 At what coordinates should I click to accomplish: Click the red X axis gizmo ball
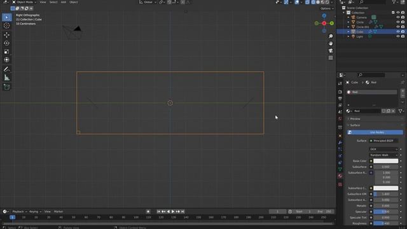click(324, 24)
